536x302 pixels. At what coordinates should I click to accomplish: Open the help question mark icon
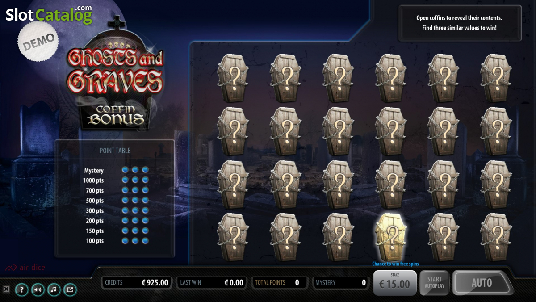21,289
